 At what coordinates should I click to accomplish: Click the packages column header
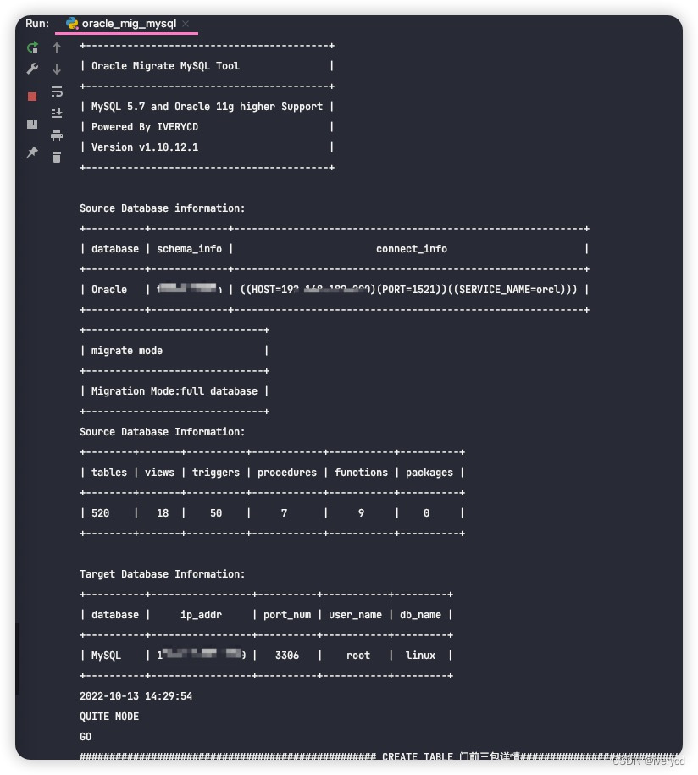tap(429, 472)
